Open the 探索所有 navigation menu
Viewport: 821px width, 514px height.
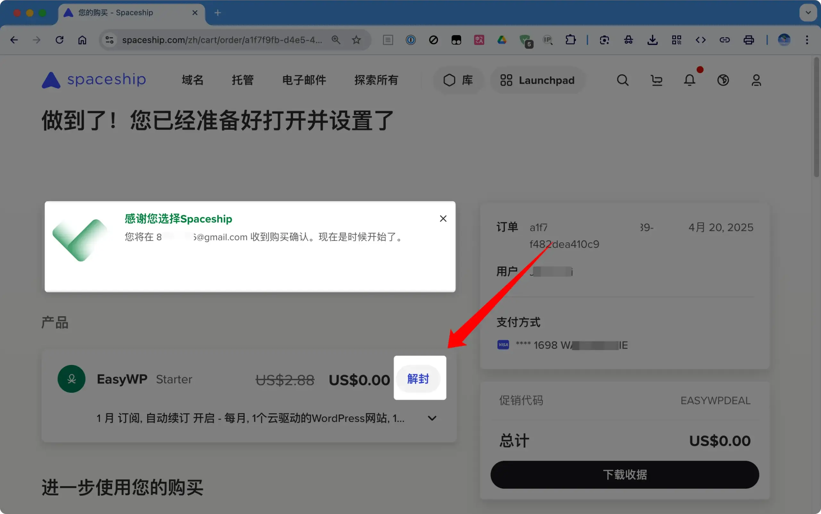pyautogui.click(x=376, y=80)
